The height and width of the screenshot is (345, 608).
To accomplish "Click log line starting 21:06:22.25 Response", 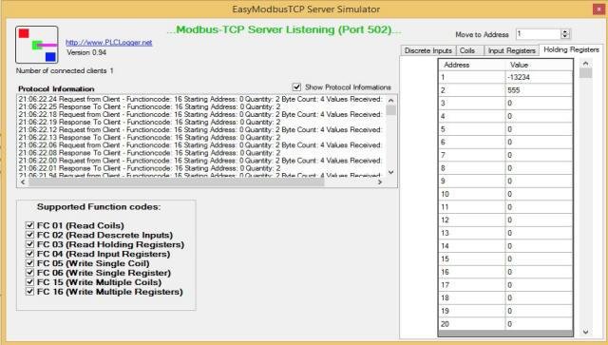I will pos(150,106).
